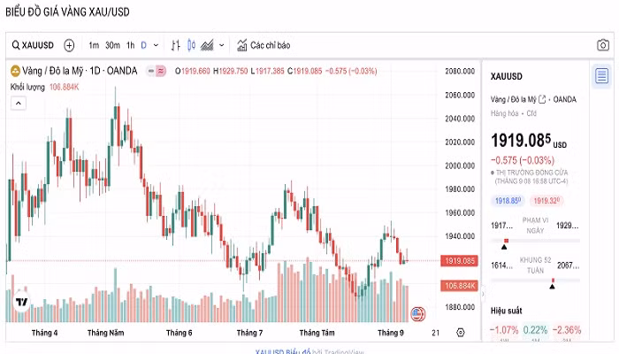This screenshot has width=619, height=354.
Task: Toggle the watchlist details panel icon
Action: click(x=601, y=75)
